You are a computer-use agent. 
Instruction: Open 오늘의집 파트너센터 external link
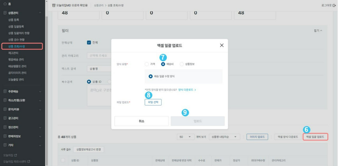coord(29,161)
